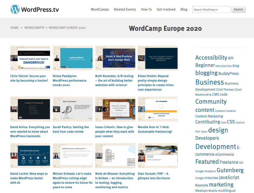
Task: Click the WordPress.tv logo
Action: (x=34, y=9)
